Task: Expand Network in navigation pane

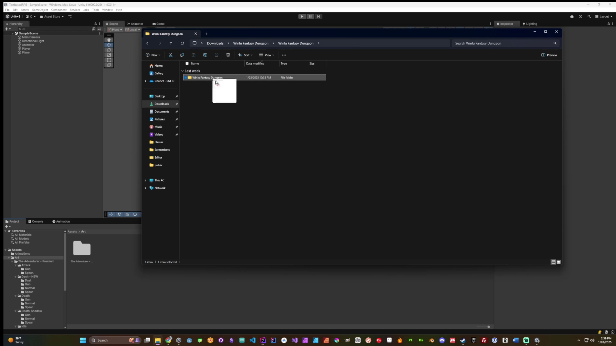Action: click(x=145, y=188)
